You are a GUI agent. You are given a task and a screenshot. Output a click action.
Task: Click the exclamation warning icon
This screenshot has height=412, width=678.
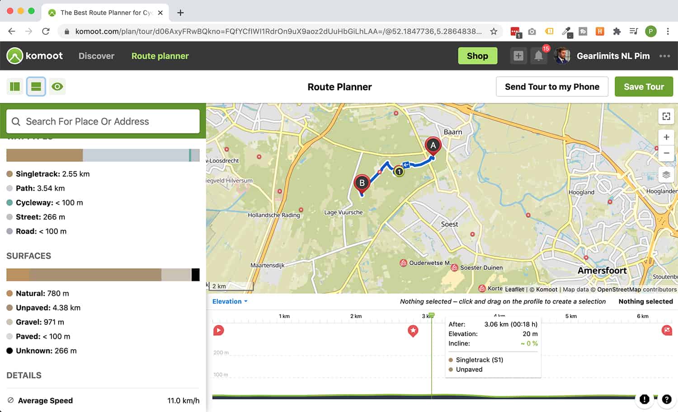(x=645, y=399)
